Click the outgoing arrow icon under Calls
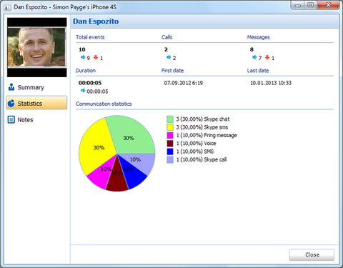This screenshot has width=343, height=268. point(169,57)
